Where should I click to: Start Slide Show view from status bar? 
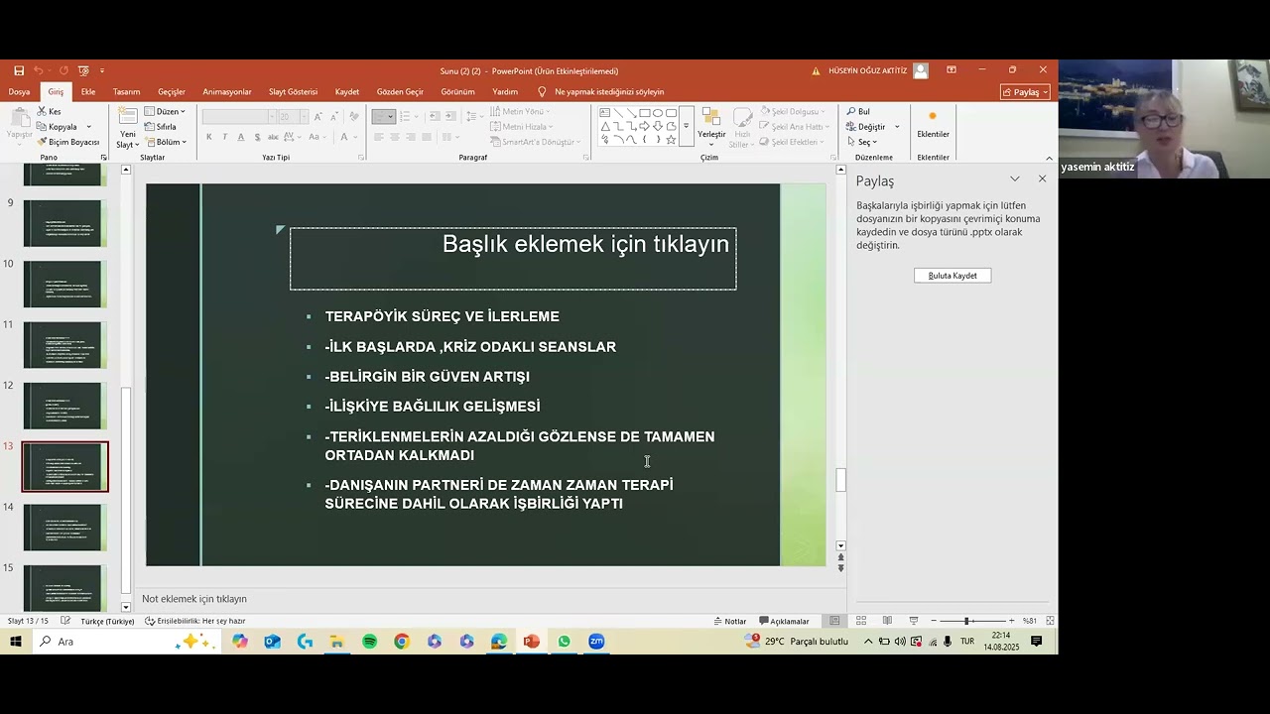[x=914, y=621]
